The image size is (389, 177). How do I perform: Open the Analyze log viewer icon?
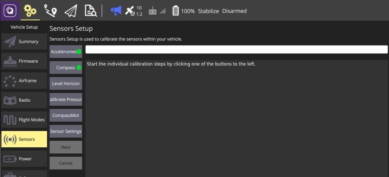pos(90,11)
